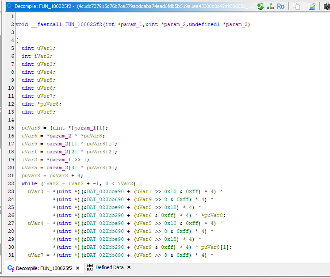Image resolution: width=330 pixels, height=278 pixels.
Task: Take a snapshot with the camera icon
Action: [x=326, y=6]
